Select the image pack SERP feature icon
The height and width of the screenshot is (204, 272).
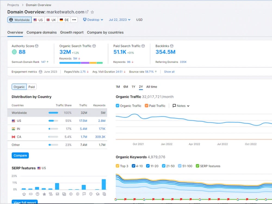tap(64, 194)
